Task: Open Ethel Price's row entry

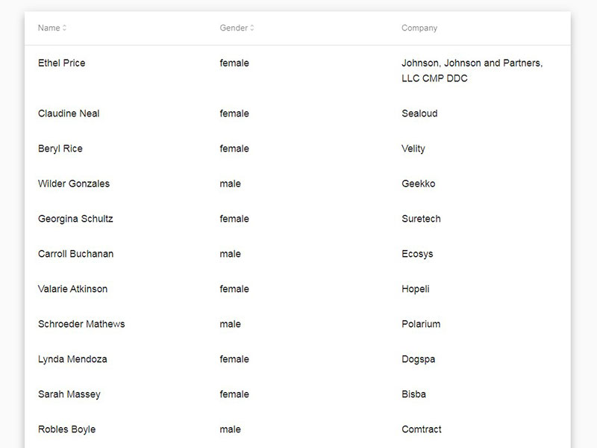Action: click(x=61, y=63)
